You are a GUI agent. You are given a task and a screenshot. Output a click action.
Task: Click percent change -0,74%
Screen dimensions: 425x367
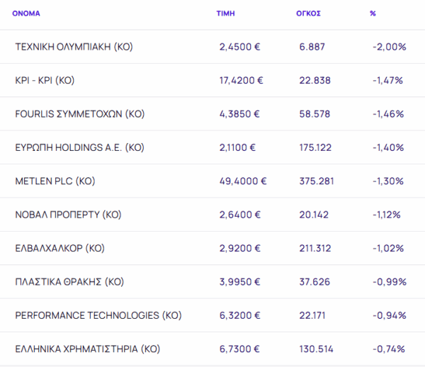pyautogui.click(x=389, y=349)
